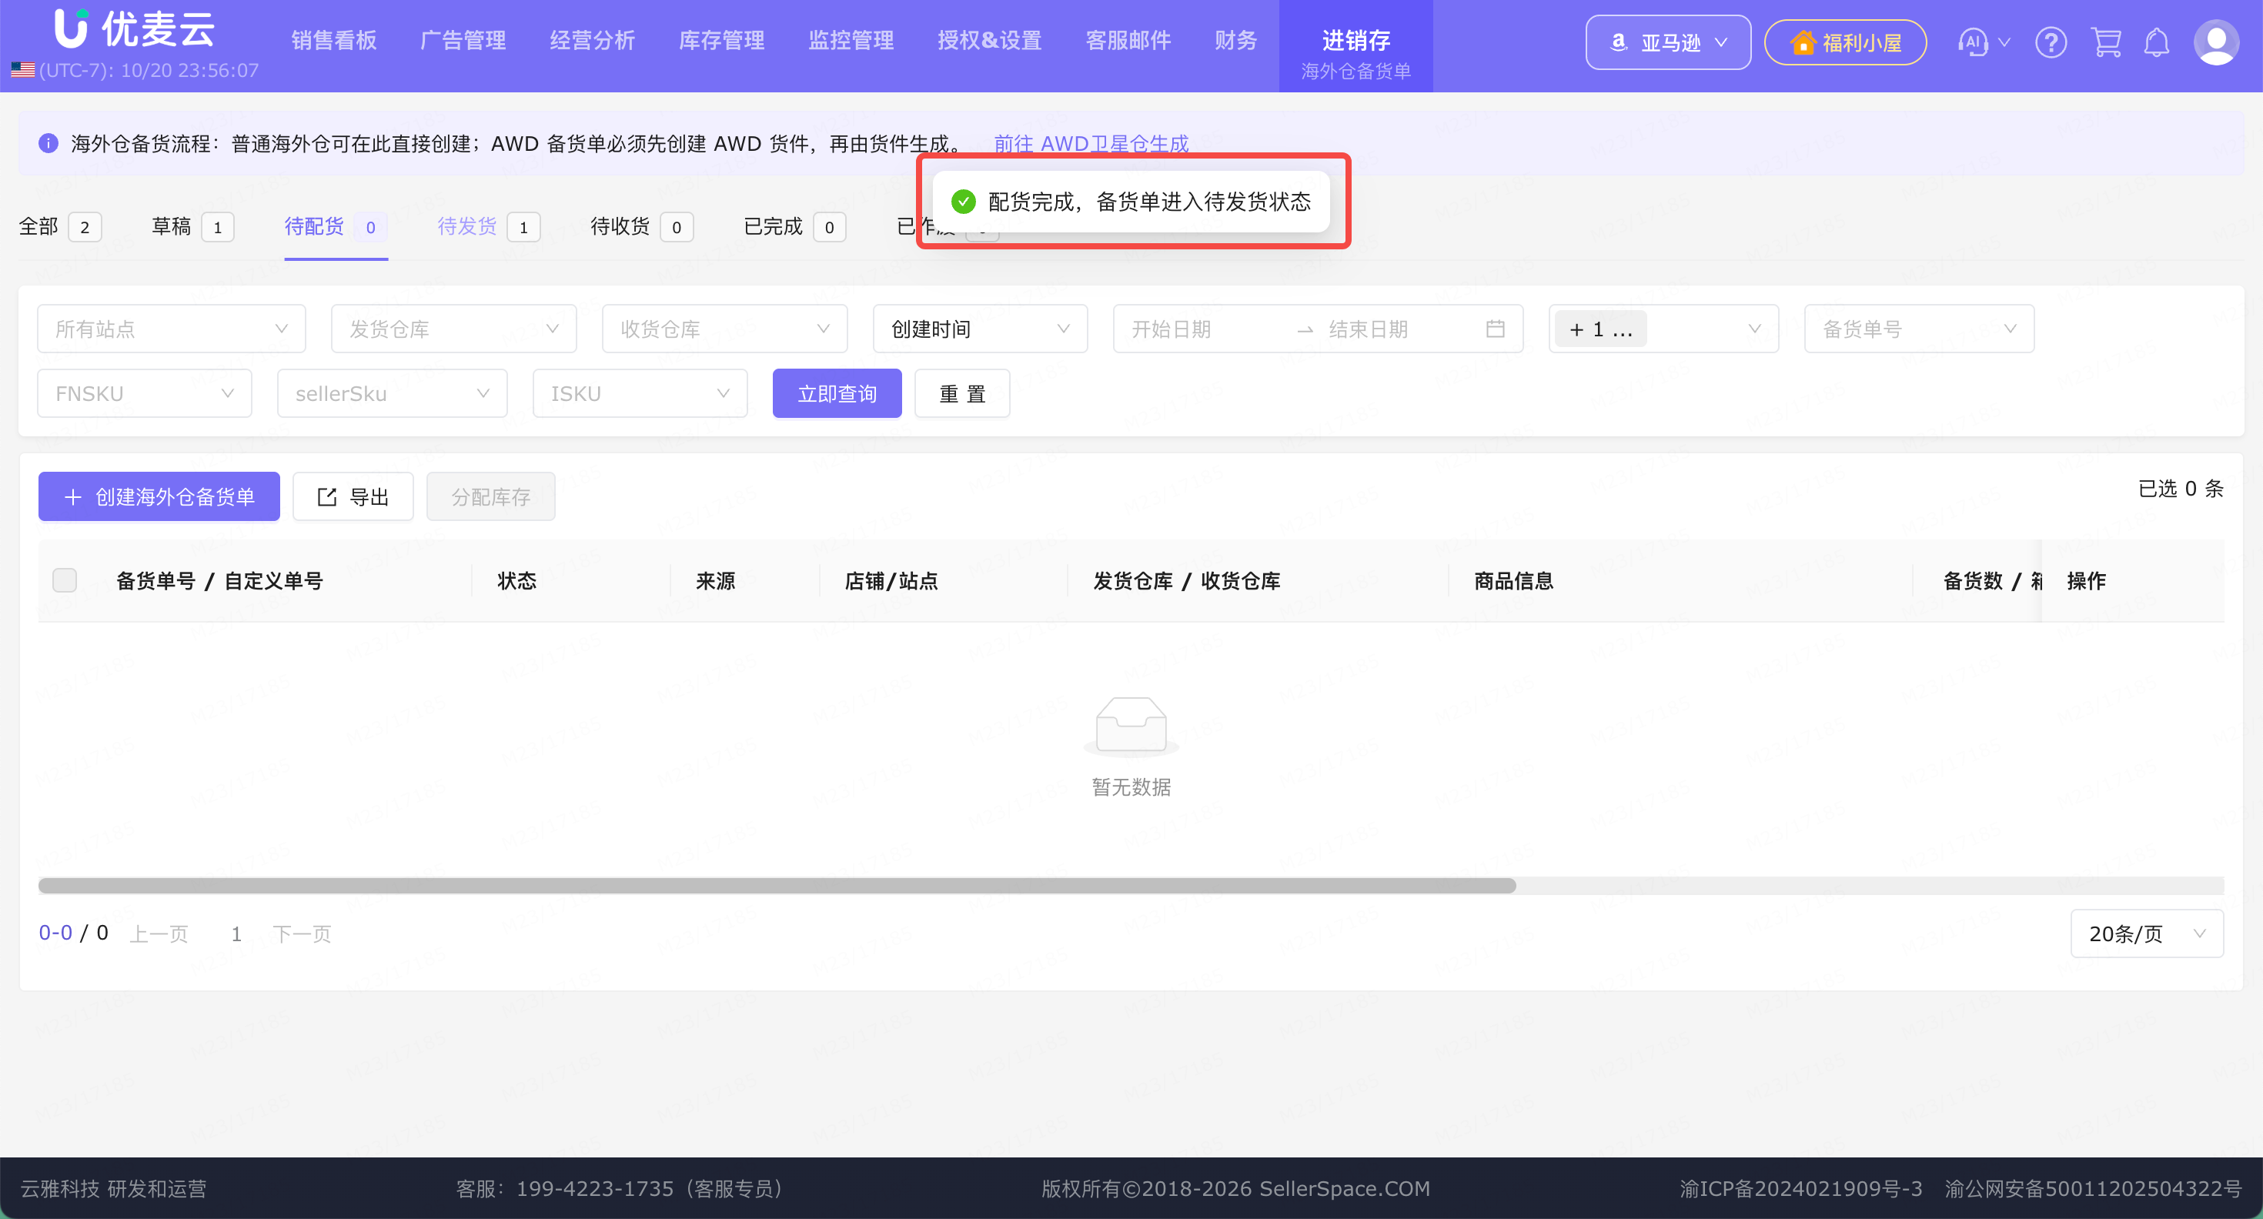
Task: Expand the 发货仓库 dropdown
Action: (453, 329)
